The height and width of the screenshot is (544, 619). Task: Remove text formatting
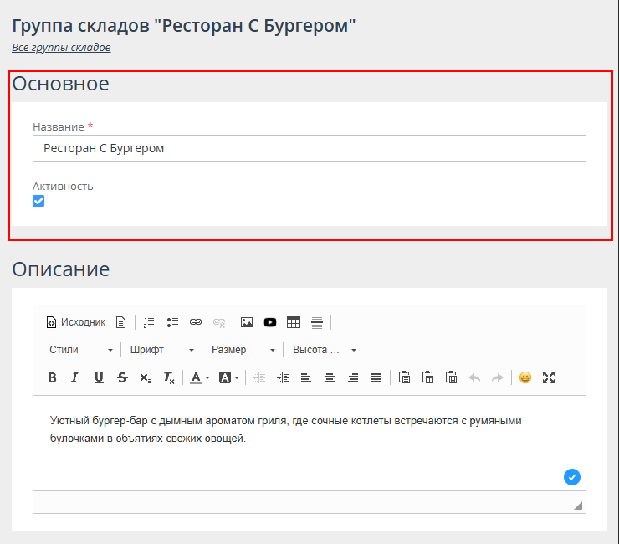(x=169, y=378)
